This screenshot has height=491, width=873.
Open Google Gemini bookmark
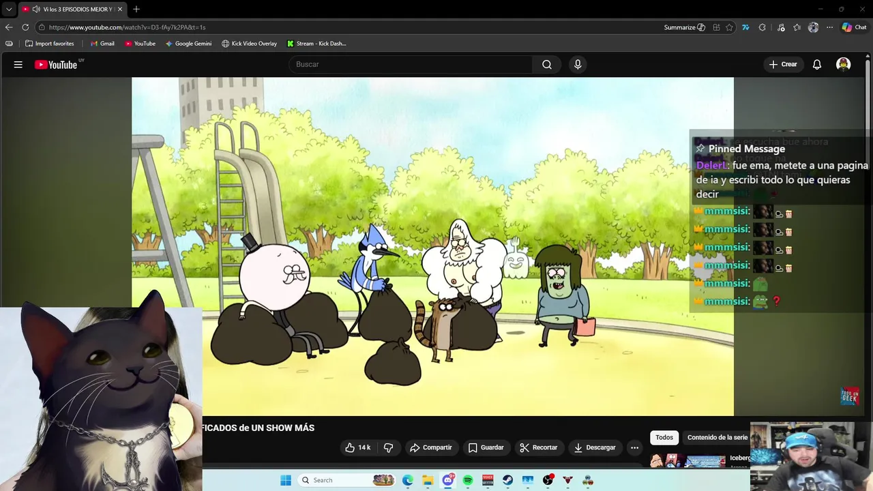(188, 44)
